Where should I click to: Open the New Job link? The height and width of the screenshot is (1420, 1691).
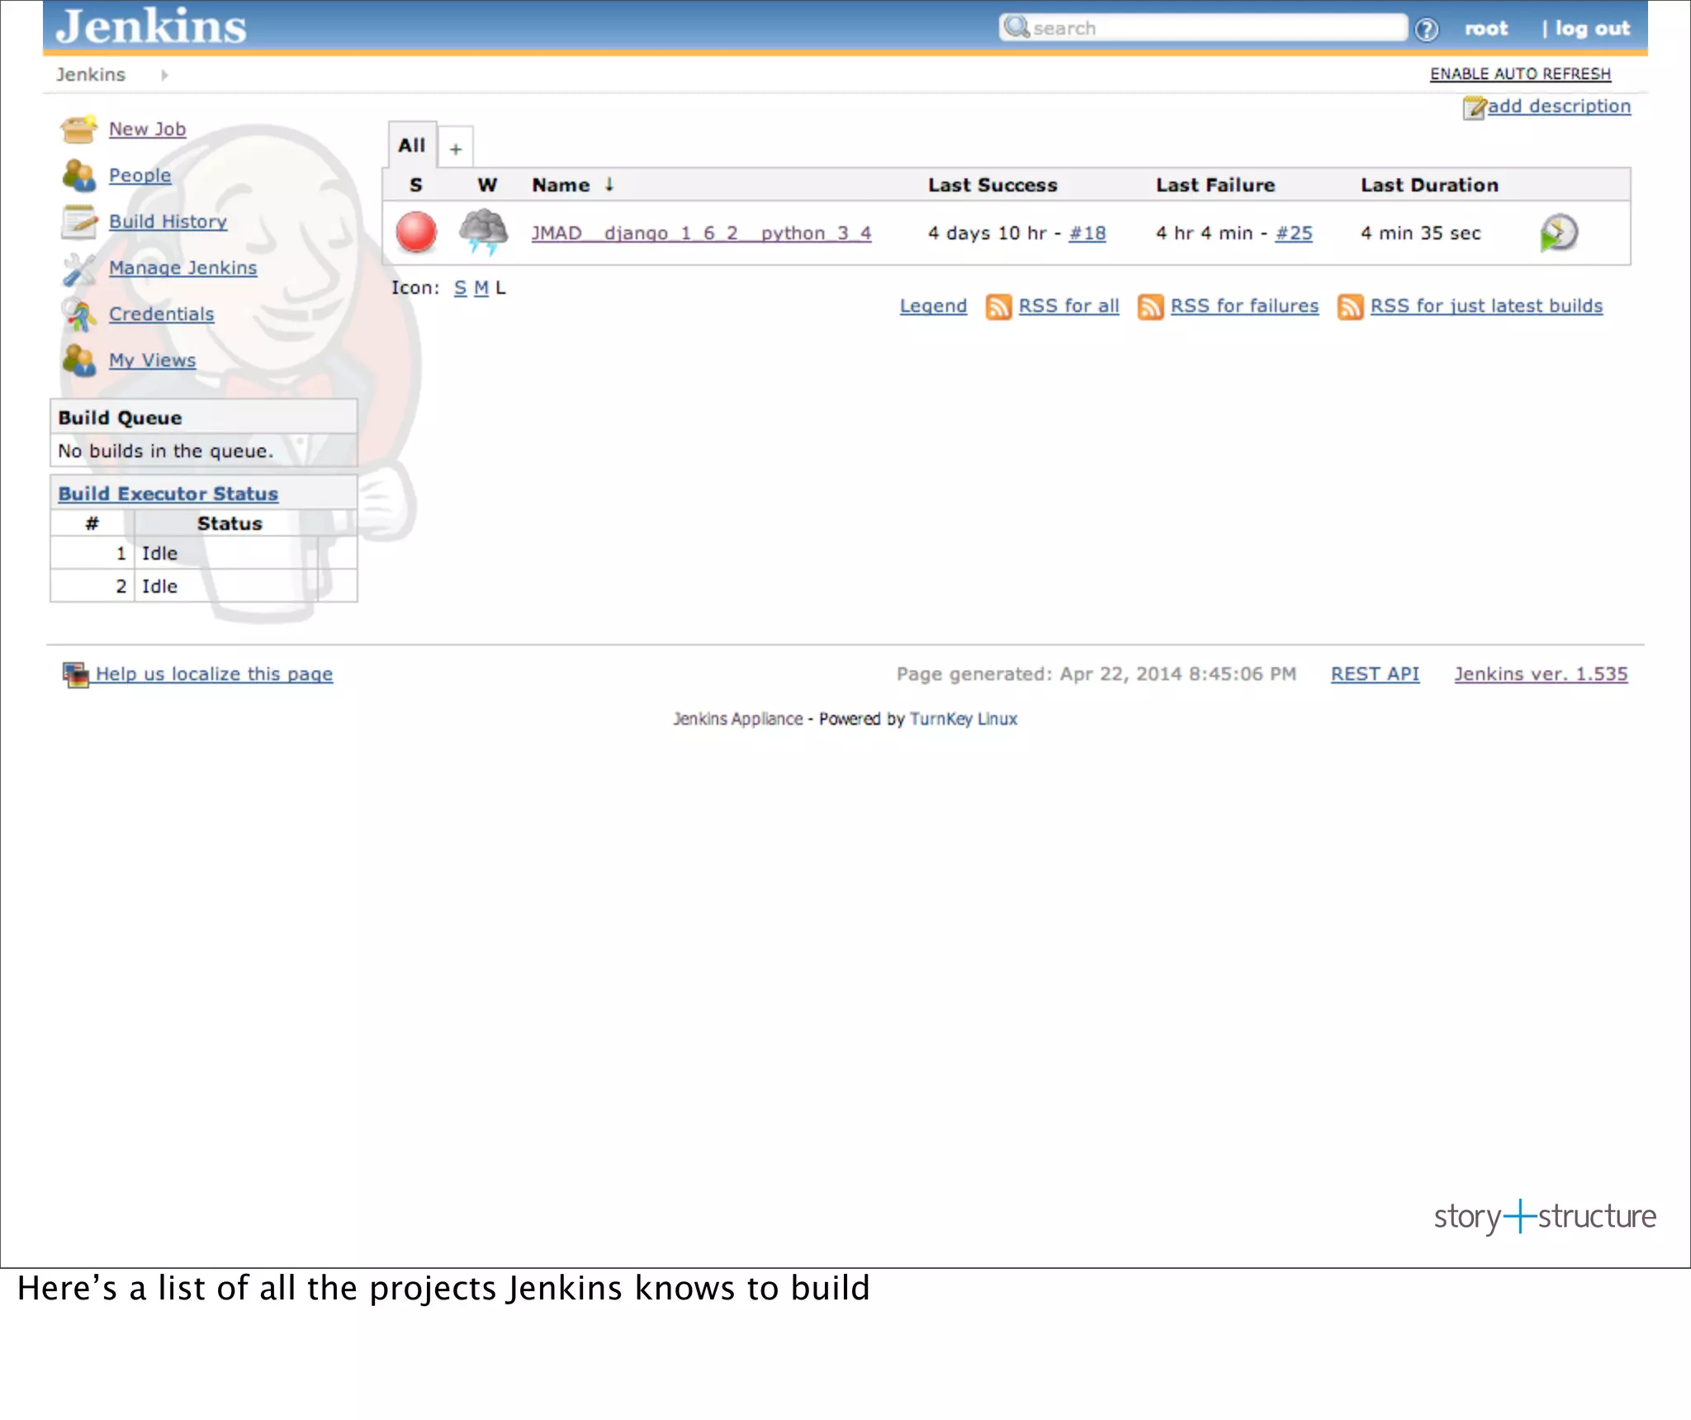click(x=147, y=129)
